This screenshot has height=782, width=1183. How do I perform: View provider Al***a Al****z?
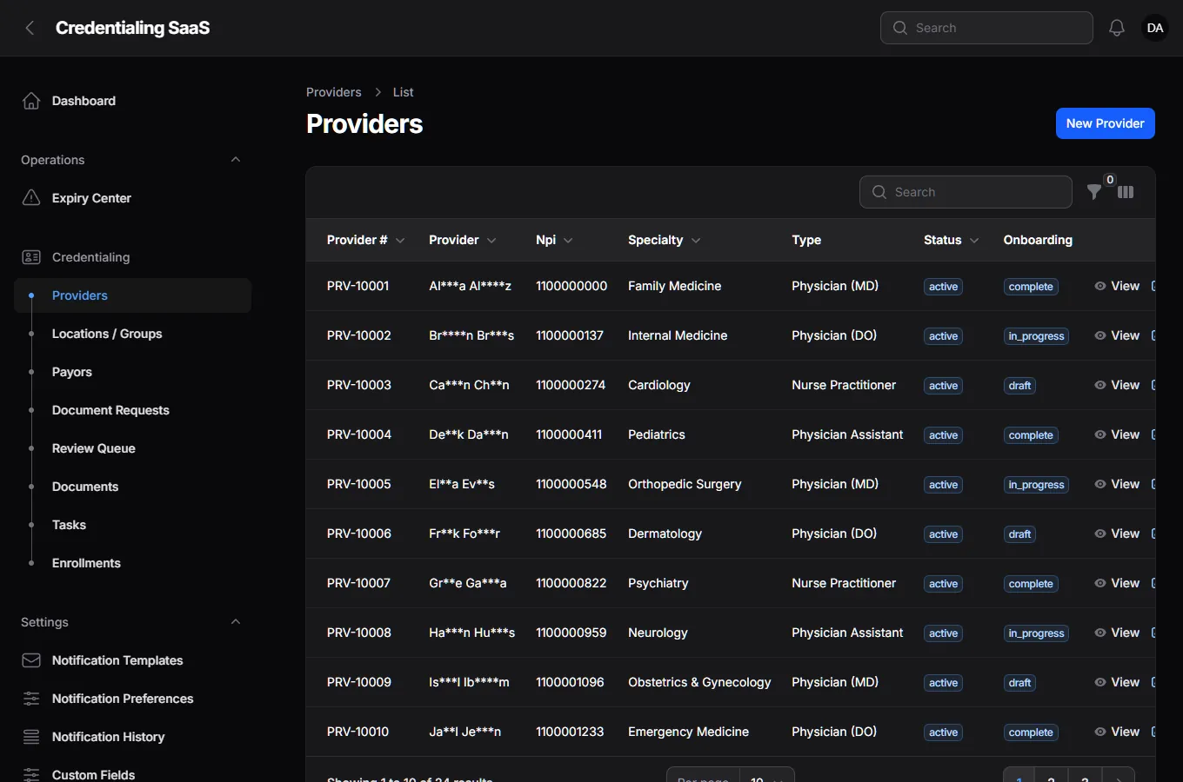click(1117, 286)
